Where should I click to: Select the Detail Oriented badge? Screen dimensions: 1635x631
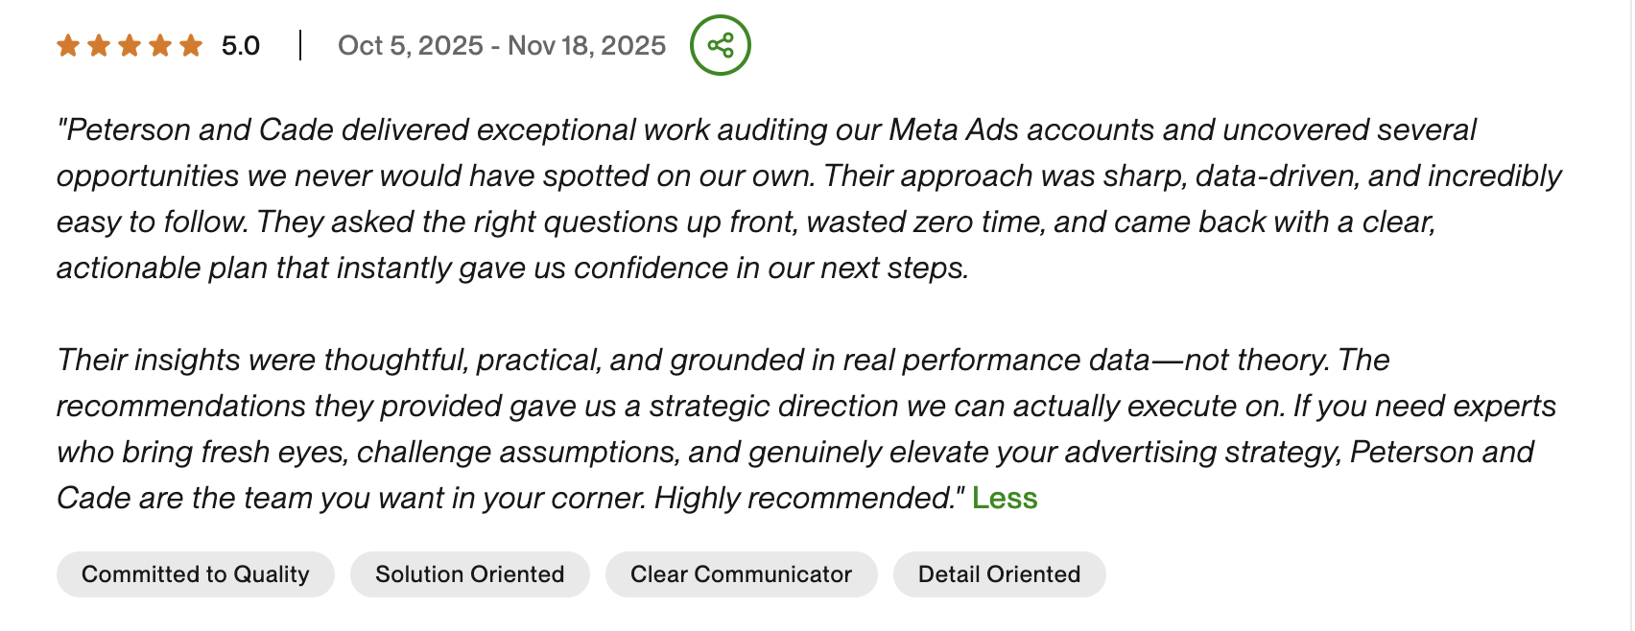(x=999, y=573)
